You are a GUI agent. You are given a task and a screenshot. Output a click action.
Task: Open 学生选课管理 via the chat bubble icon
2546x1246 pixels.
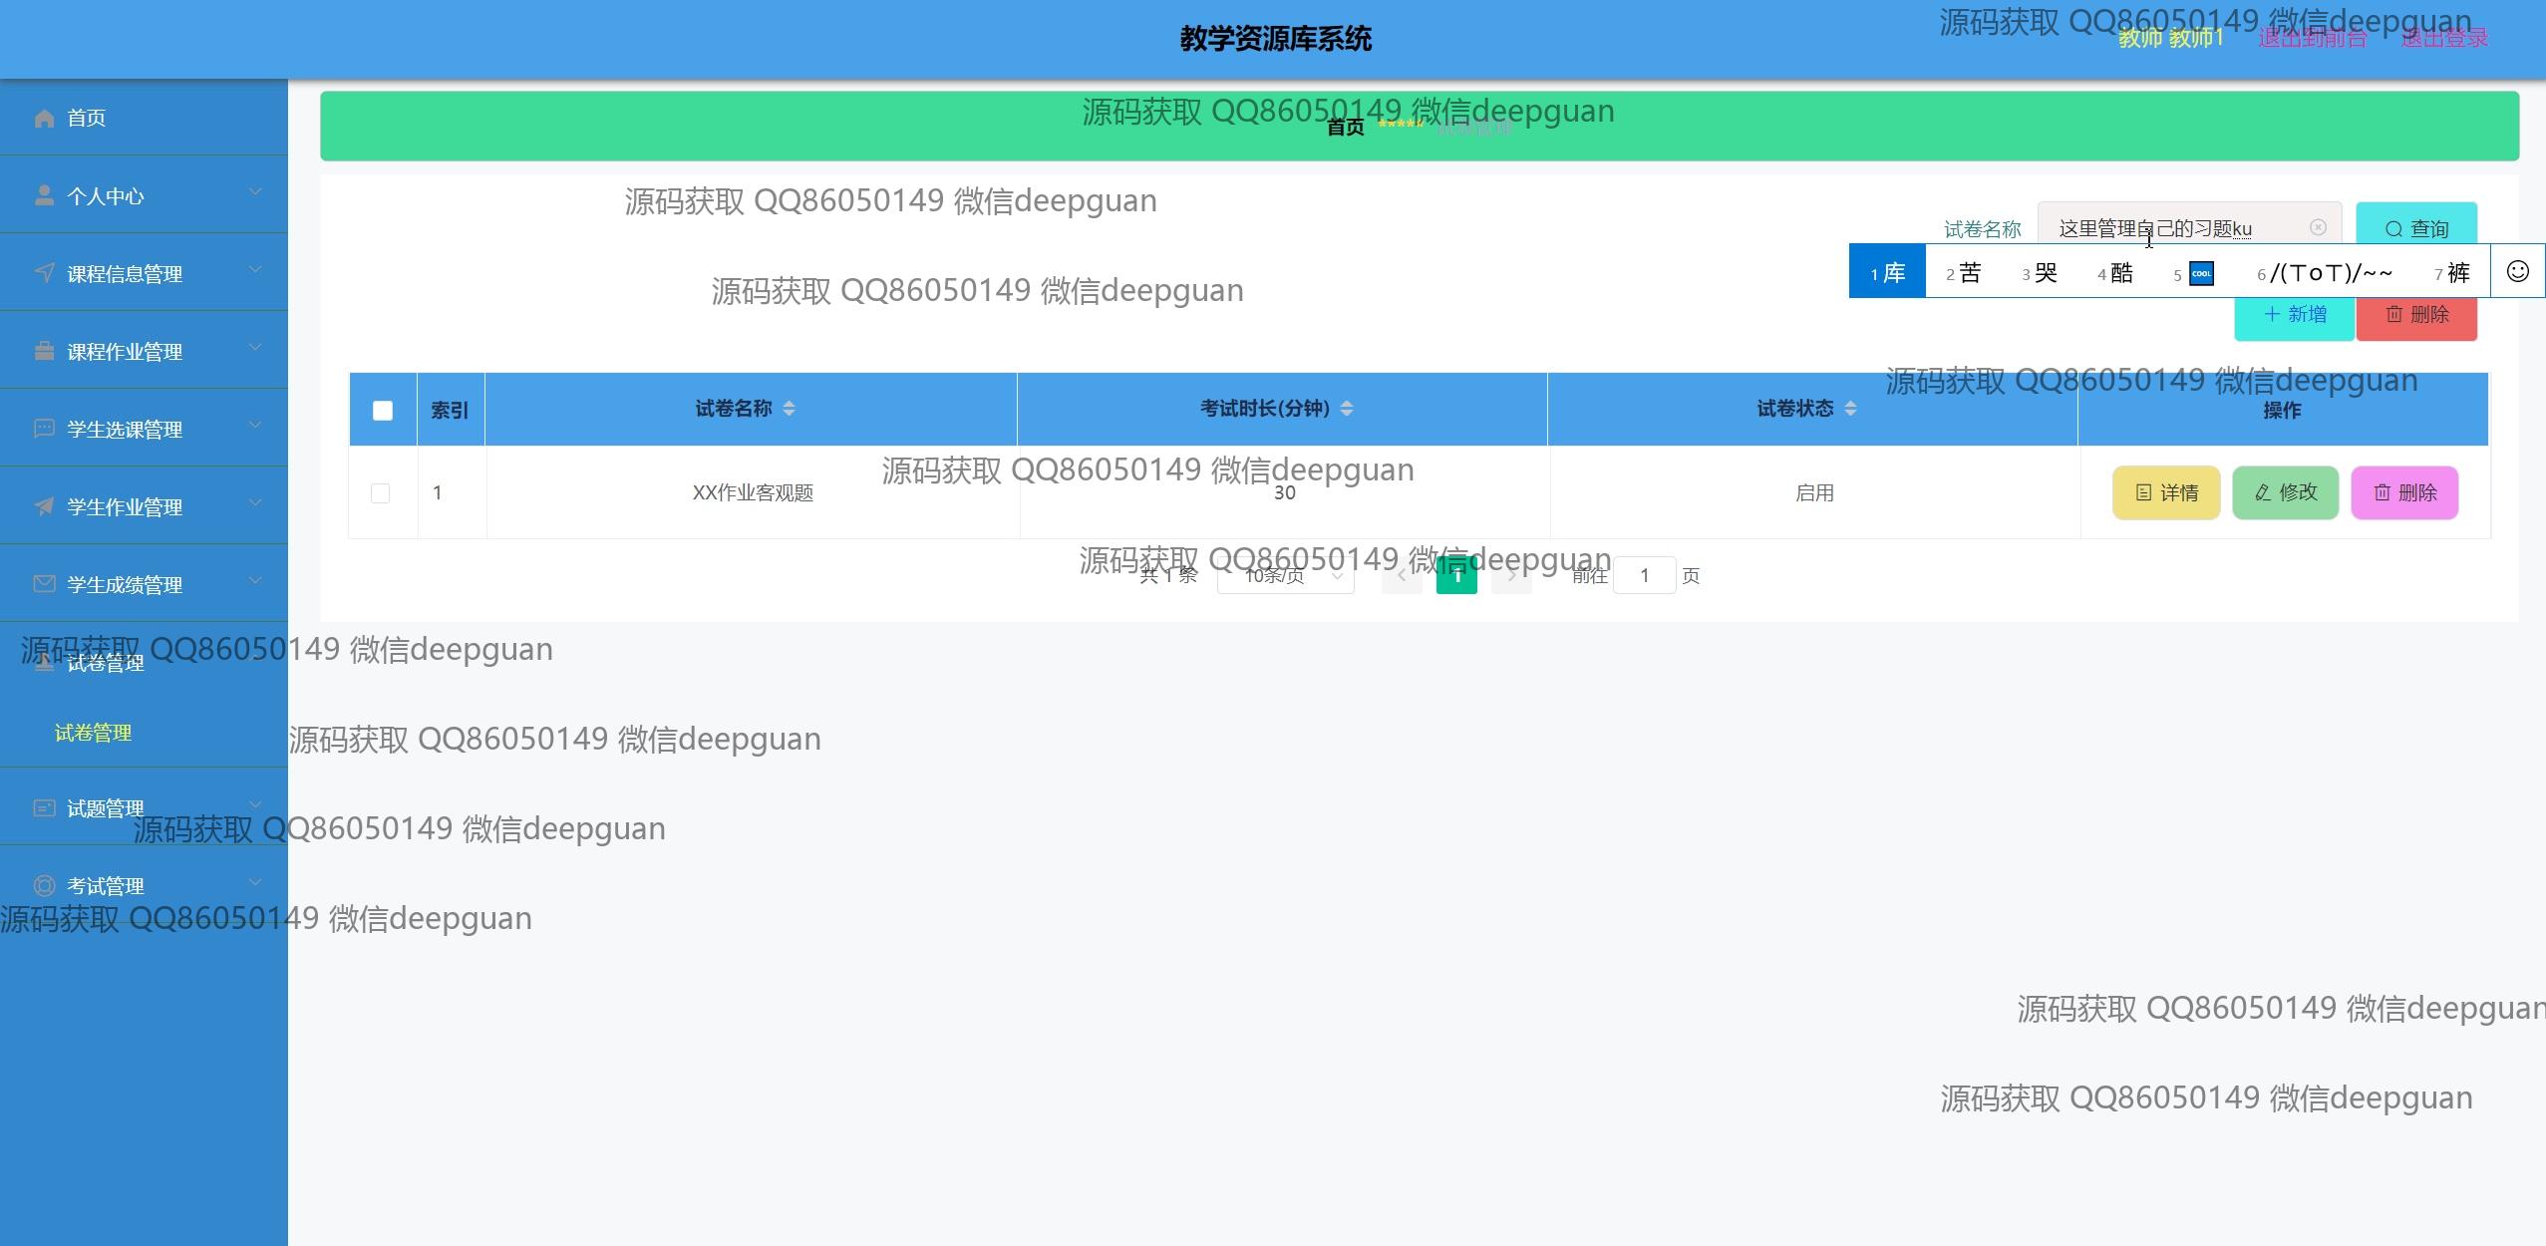tap(45, 429)
